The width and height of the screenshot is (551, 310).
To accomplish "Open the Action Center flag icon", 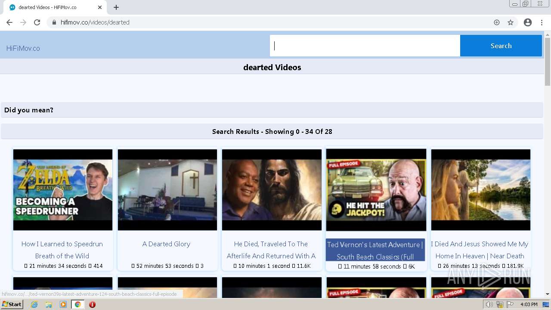I will coord(511,304).
